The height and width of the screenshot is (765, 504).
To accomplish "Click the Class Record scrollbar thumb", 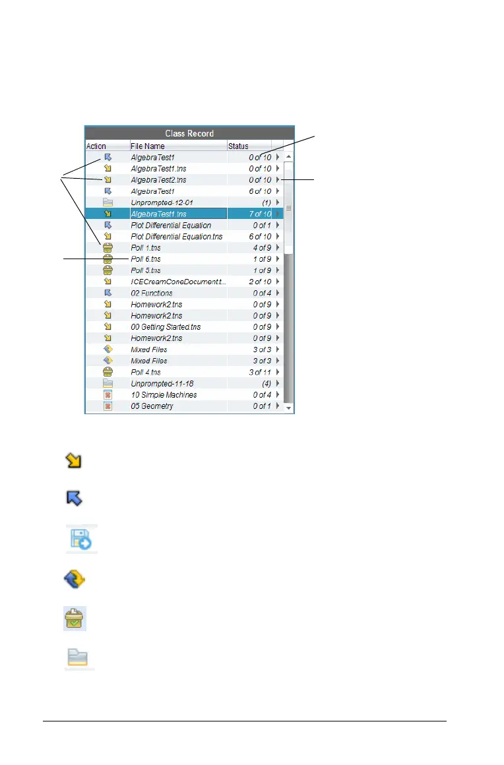I will (289, 208).
